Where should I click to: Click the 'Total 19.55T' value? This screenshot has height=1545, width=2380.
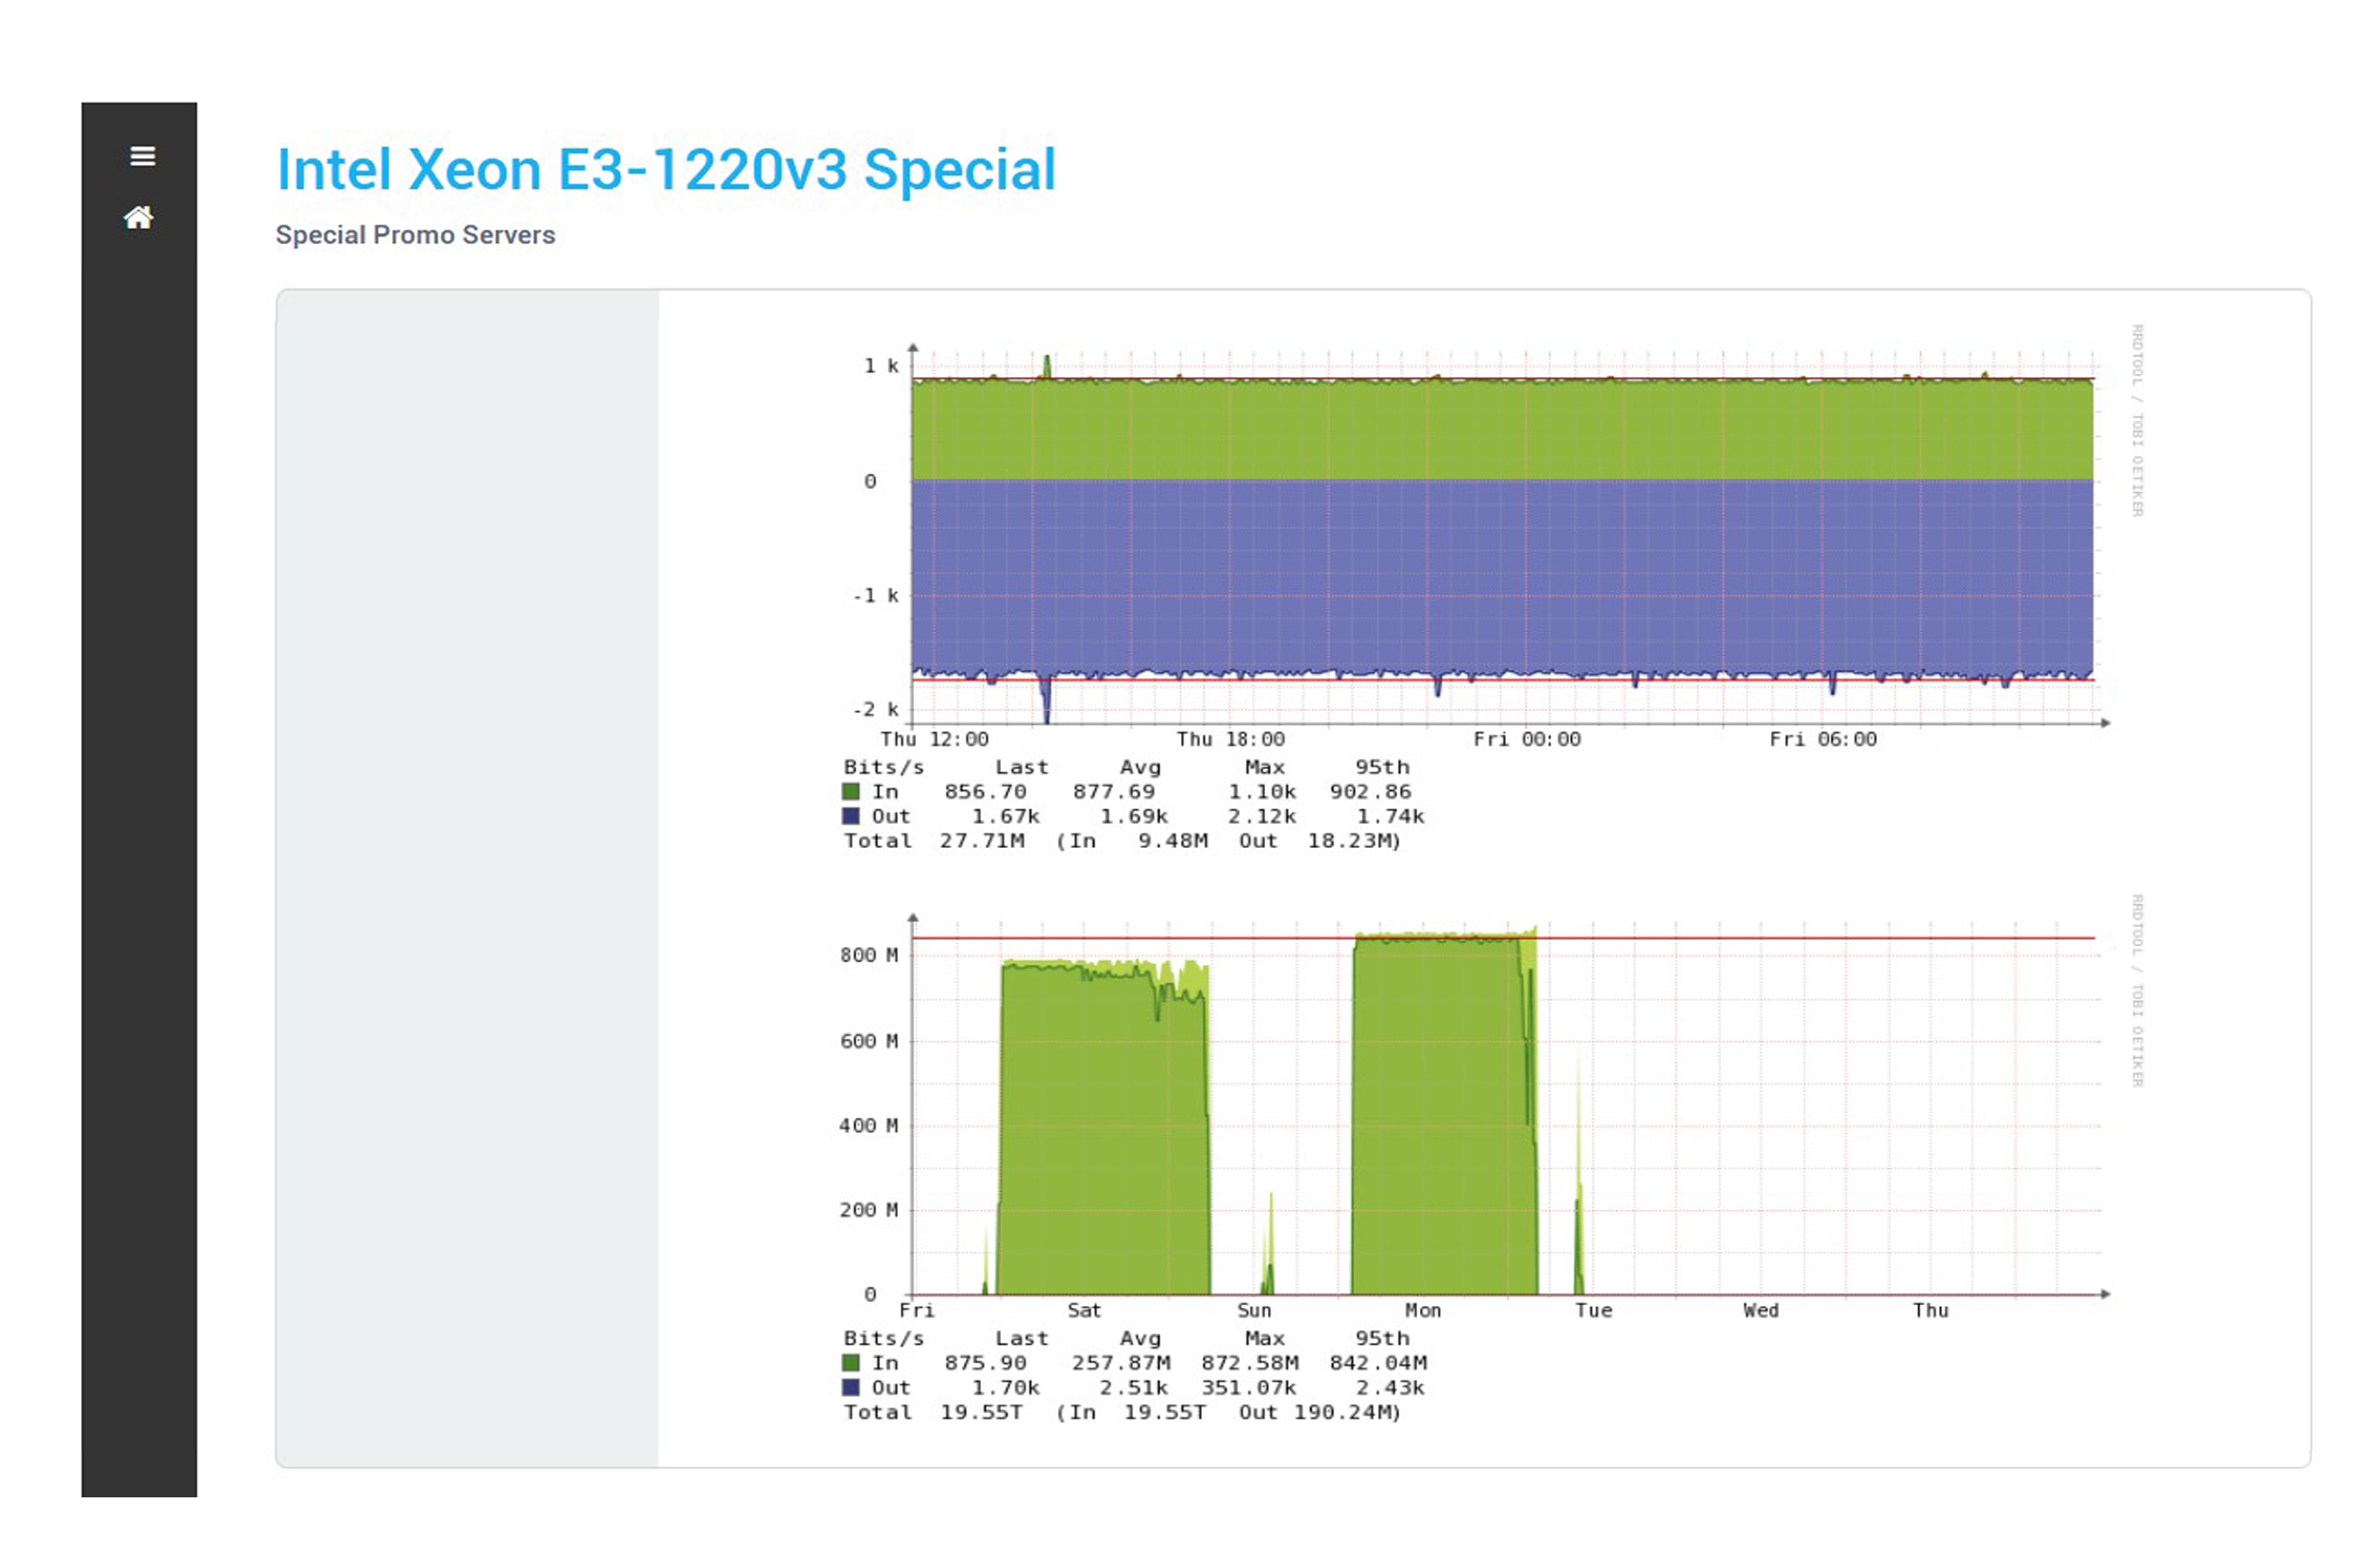[933, 1412]
